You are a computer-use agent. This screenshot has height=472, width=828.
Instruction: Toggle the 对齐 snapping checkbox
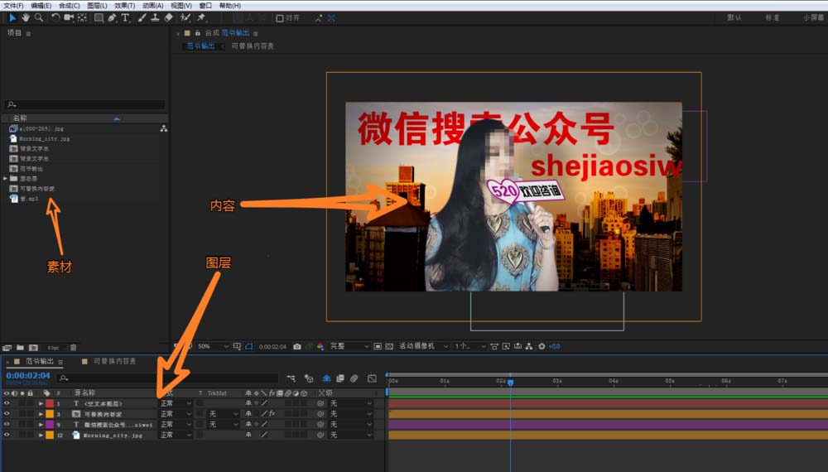click(280, 18)
